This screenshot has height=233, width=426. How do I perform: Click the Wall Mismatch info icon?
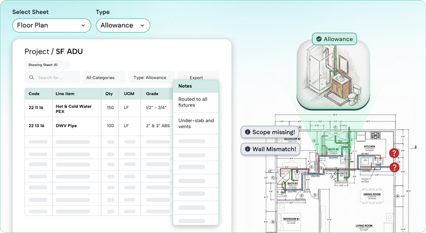(x=247, y=149)
